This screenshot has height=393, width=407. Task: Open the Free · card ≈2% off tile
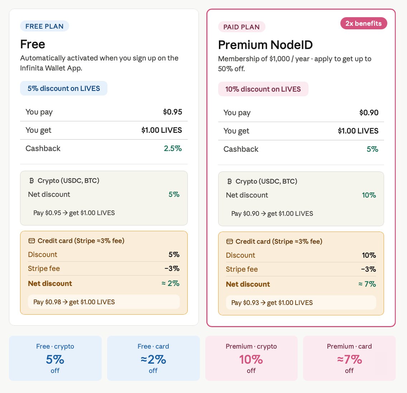[153, 358]
